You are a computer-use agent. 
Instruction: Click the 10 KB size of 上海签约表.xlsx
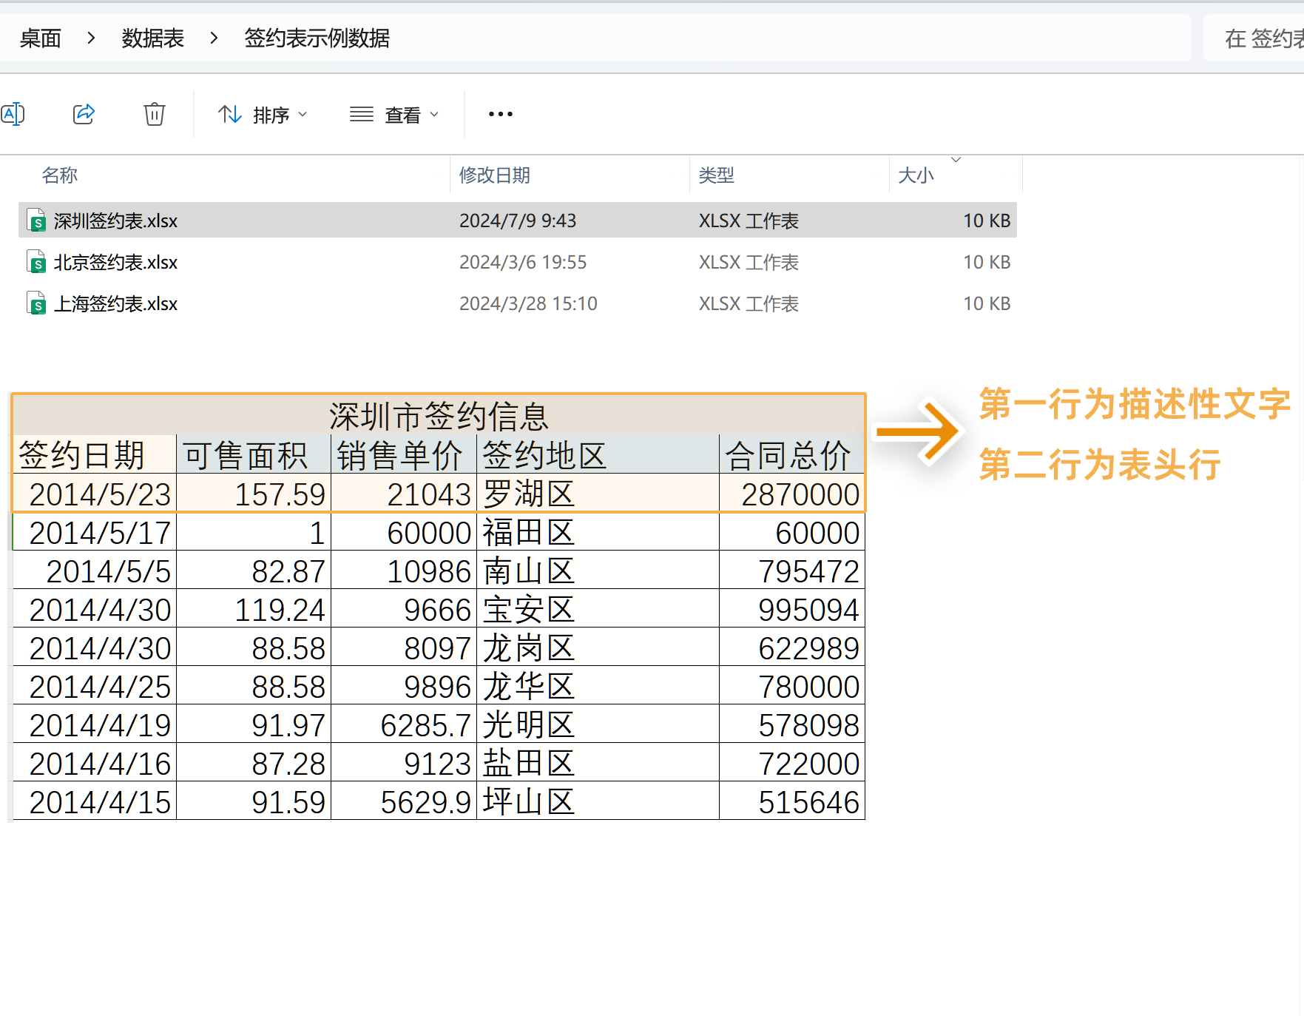[987, 303]
